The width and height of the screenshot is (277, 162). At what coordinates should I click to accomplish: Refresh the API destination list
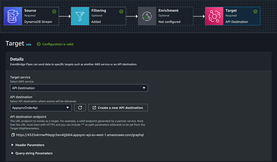tap(80, 108)
